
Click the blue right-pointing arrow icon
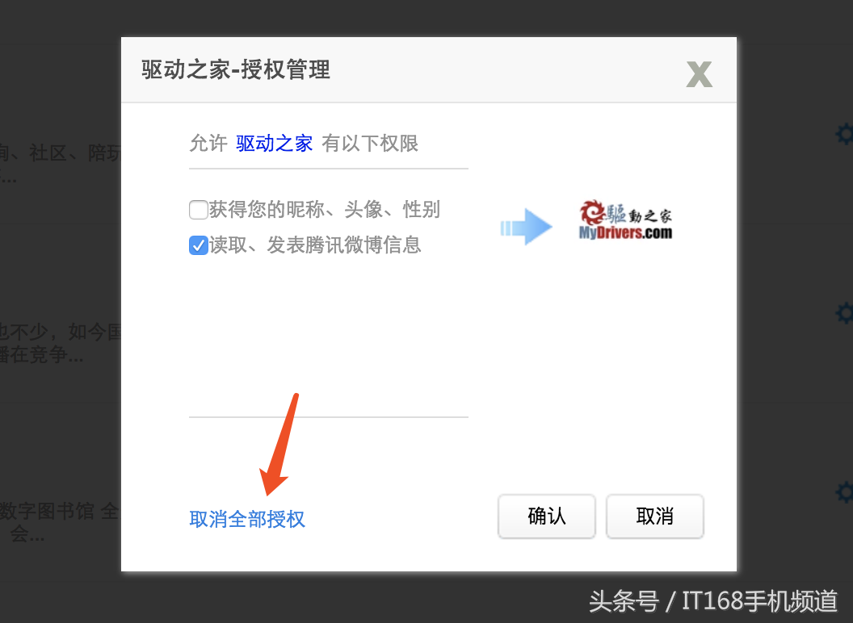(526, 227)
